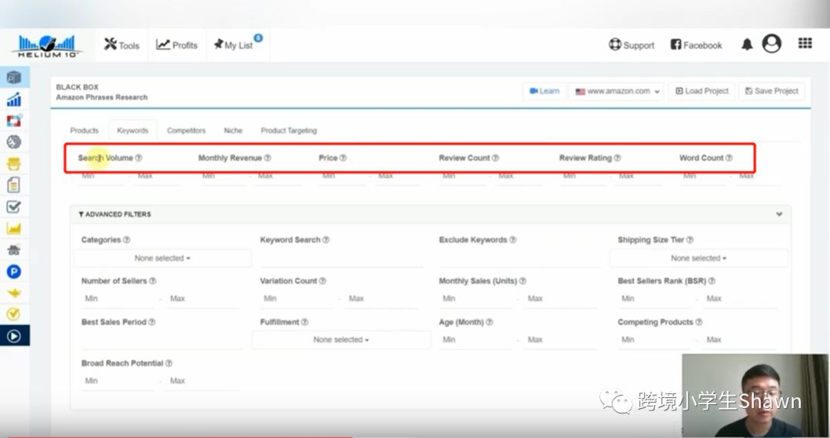Screen dimensions: 830x438
Task: Click the help icon beside Number of Sellers
Action: [x=152, y=281]
